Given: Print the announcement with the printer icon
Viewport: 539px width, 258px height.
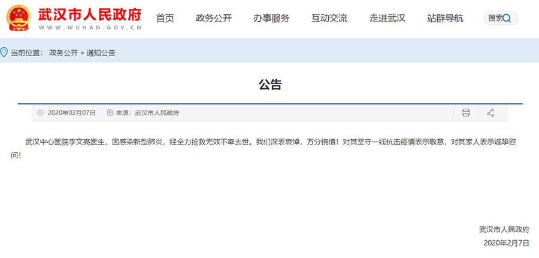Looking at the screenshot, I should (x=466, y=112).
